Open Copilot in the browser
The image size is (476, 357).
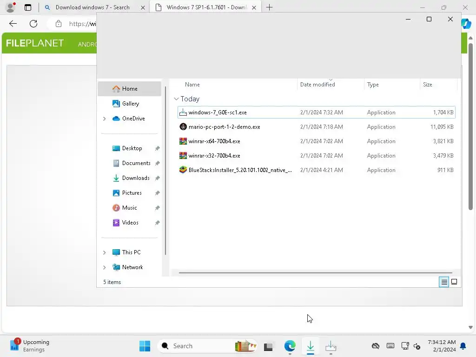pos(466,24)
